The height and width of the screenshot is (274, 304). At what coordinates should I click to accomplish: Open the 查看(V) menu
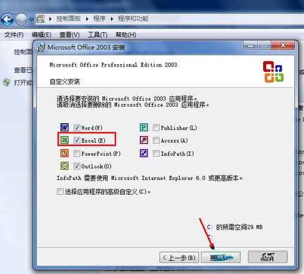(x=70, y=35)
